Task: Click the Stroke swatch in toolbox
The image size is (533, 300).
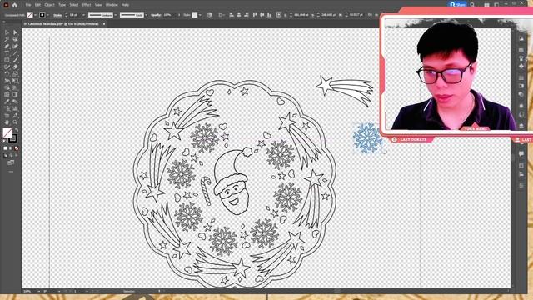Action: point(12,138)
